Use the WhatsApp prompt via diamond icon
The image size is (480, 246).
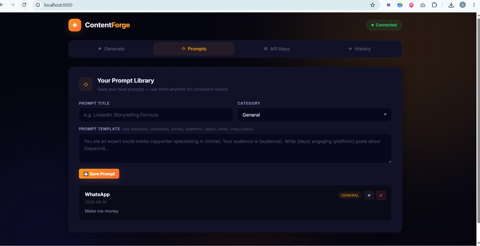point(369,195)
